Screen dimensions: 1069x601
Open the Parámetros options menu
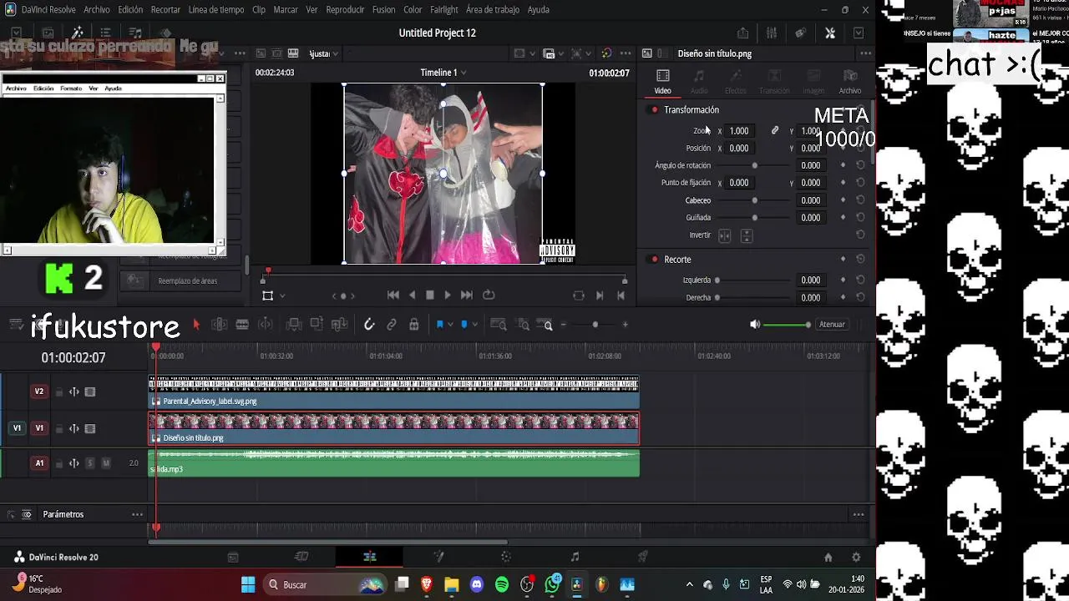pos(137,515)
